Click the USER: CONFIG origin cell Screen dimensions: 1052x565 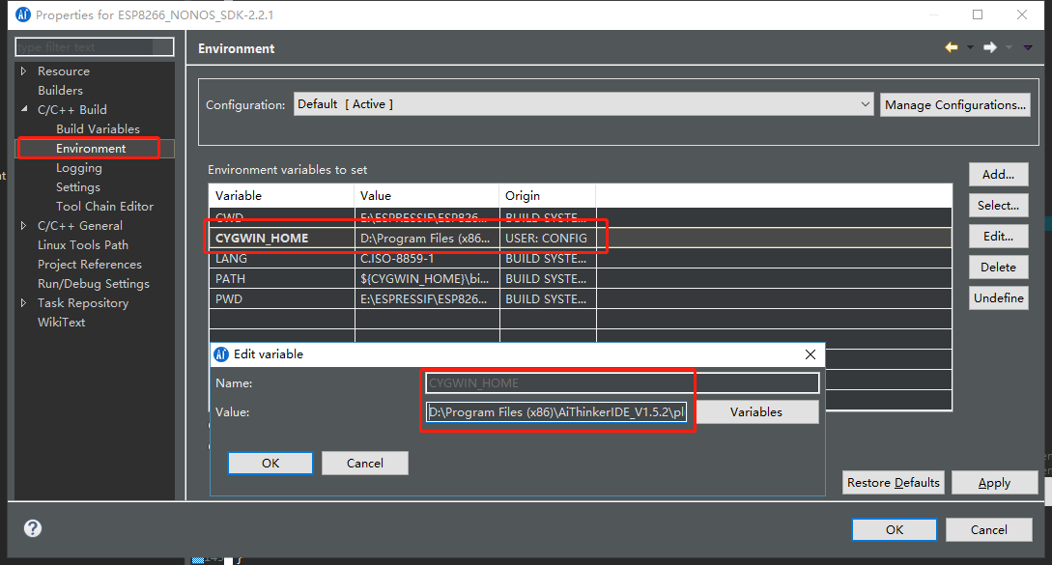pyautogui.click(x=548, y=239)
